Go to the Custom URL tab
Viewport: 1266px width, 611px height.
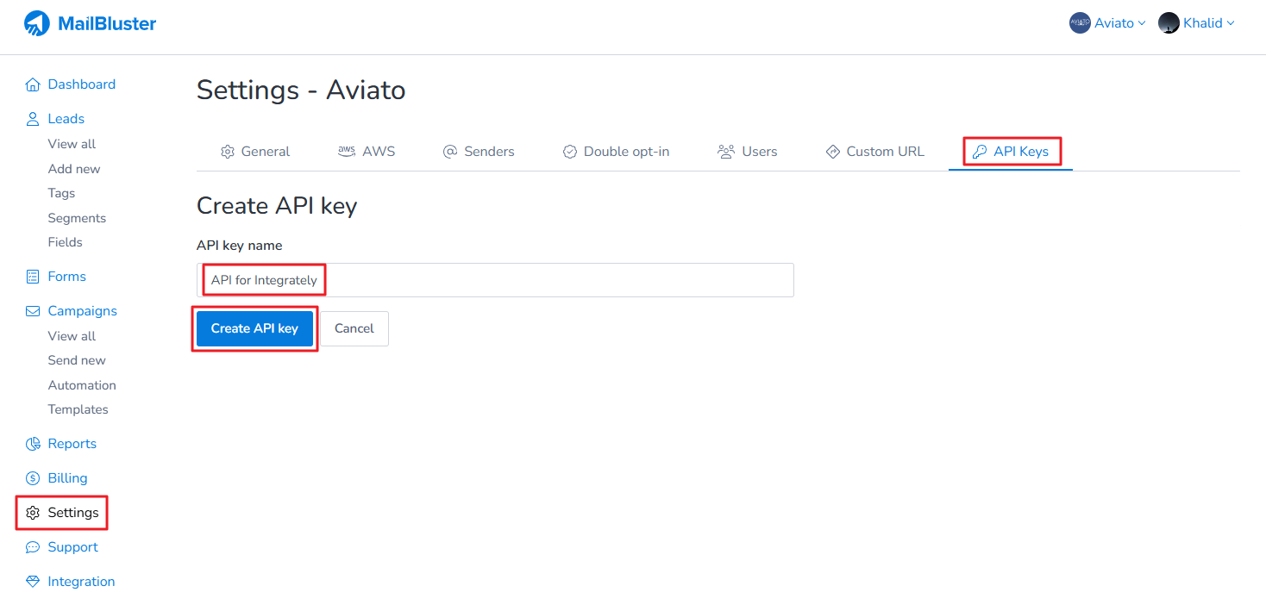click(874, 152)
